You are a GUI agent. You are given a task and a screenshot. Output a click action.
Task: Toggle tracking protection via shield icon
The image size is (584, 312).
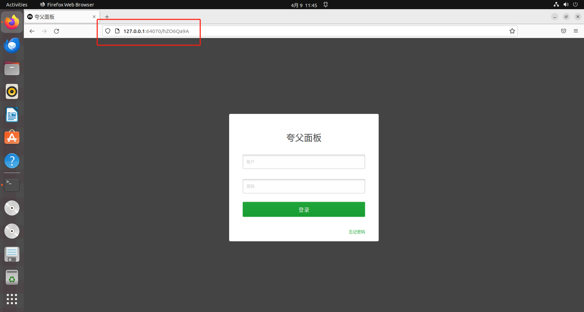click(107, 31)
